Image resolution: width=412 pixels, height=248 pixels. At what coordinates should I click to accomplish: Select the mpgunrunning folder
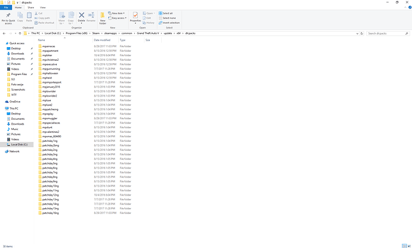50,69
